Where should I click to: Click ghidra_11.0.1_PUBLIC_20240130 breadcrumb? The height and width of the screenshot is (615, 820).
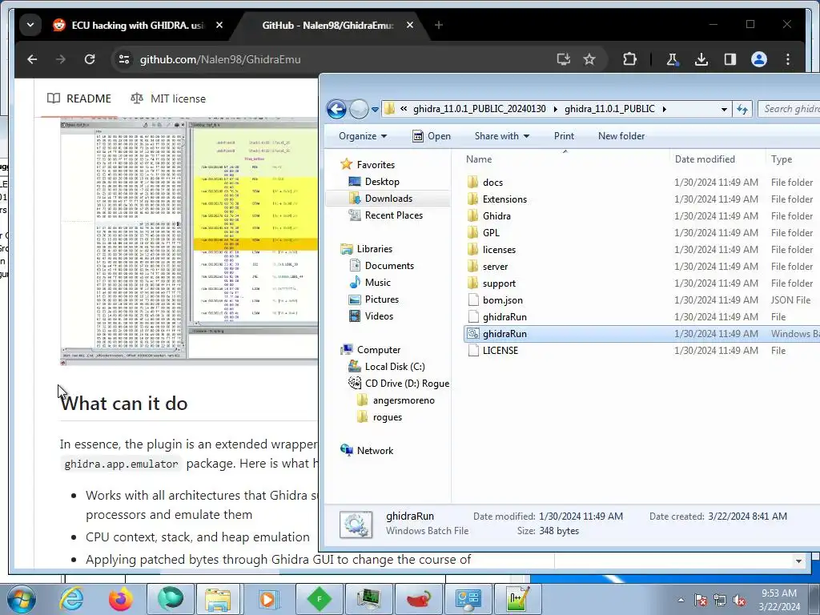click(x=479, y=109)
